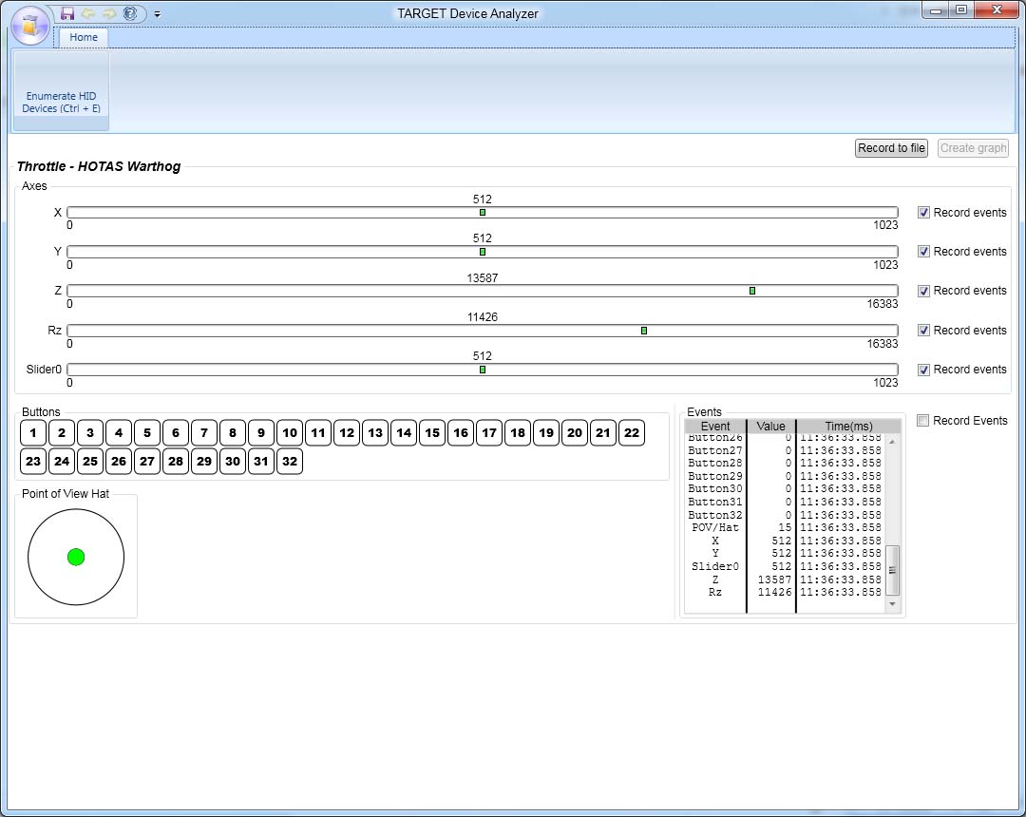Click the Undo arrow icon in quick access

[x=88, y=13]
